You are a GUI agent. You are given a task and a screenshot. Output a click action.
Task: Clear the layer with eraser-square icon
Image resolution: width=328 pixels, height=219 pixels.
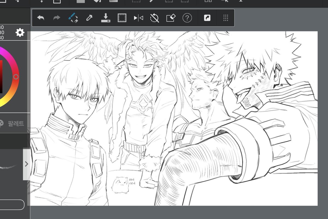pyautogui.click(x=171, y=18)
